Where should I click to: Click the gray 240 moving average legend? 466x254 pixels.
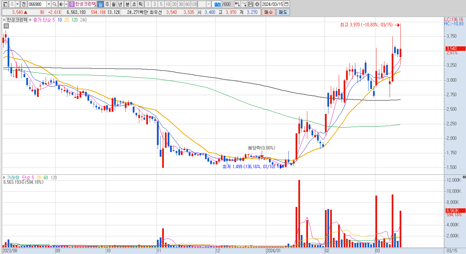83,20
